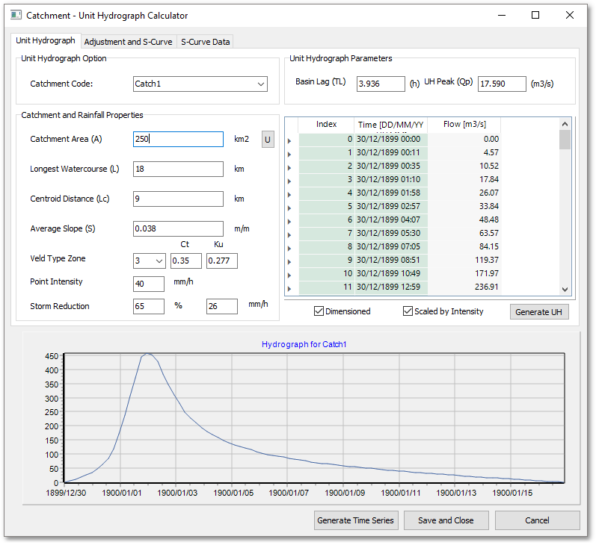Click time cell 30/12/1899 04:07
This screenshot has width=596, height=545.
[x=391, y=219]
